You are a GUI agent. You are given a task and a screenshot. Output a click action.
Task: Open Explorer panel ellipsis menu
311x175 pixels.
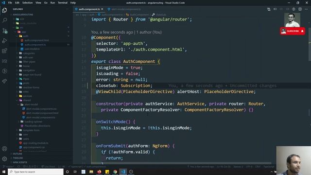click(x=68, y=9)
